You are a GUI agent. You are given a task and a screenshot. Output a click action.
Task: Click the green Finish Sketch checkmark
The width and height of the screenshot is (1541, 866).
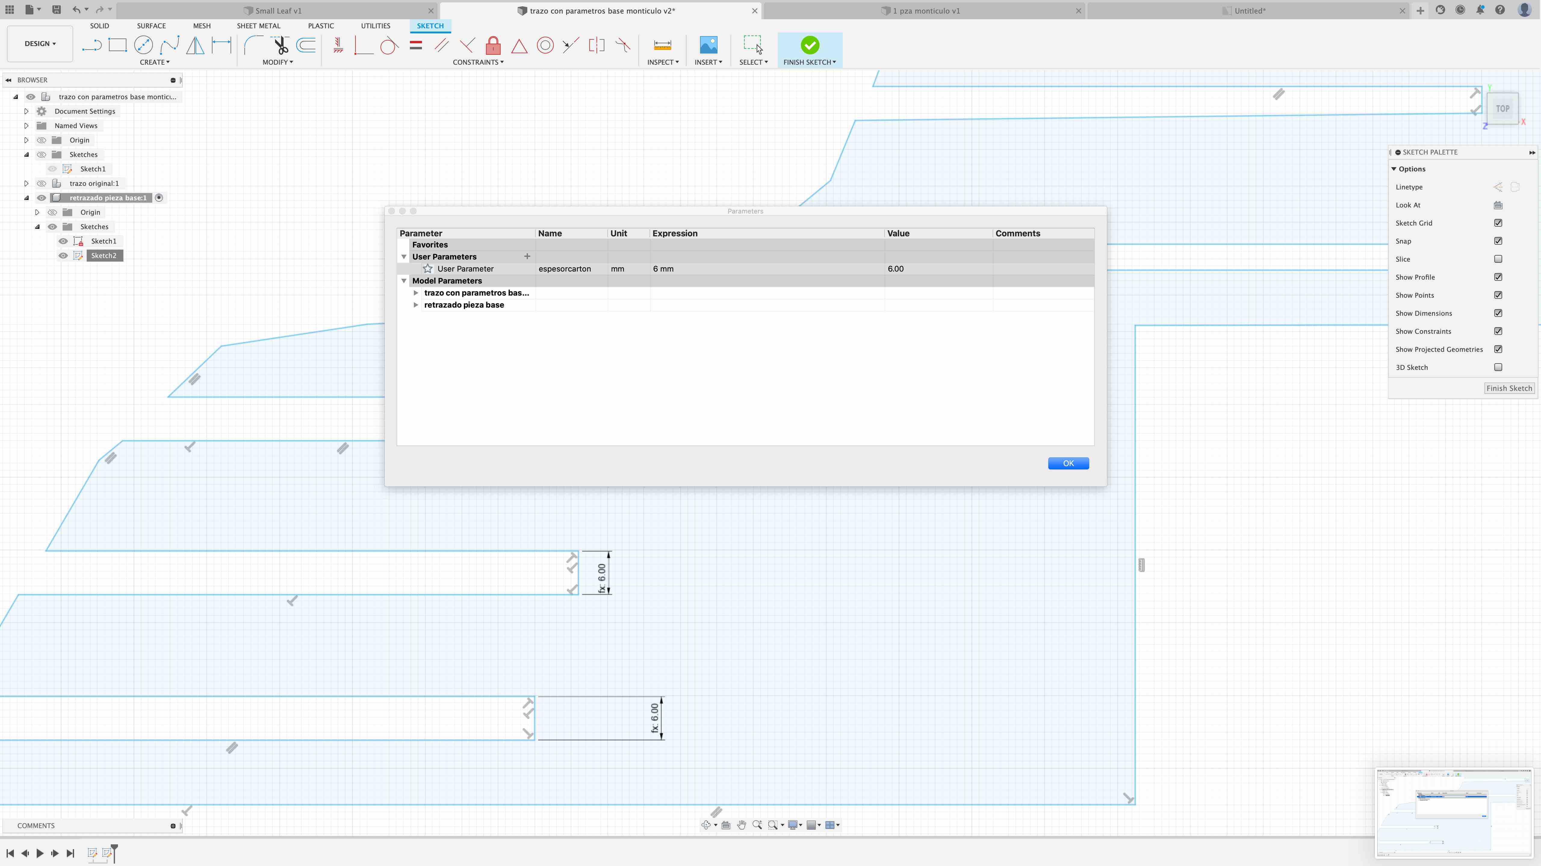(809, 45)
